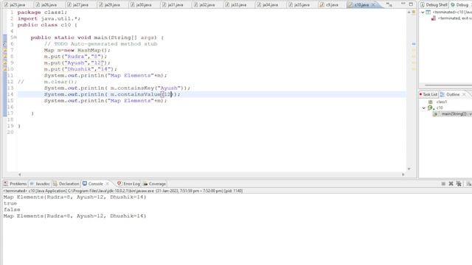Click the Debug view horizontal scrollbar
This screenshot has height=265, width=472.
(x=448, y=85)
